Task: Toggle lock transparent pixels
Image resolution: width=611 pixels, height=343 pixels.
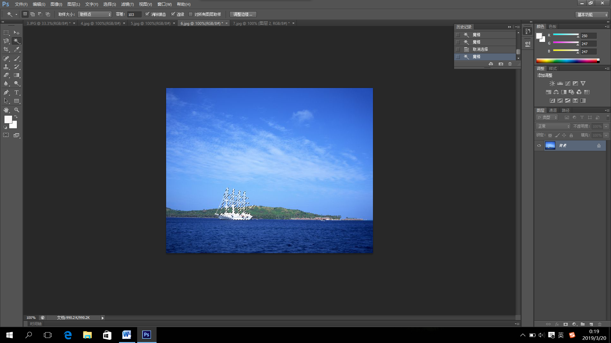Action: coord(550,135)
